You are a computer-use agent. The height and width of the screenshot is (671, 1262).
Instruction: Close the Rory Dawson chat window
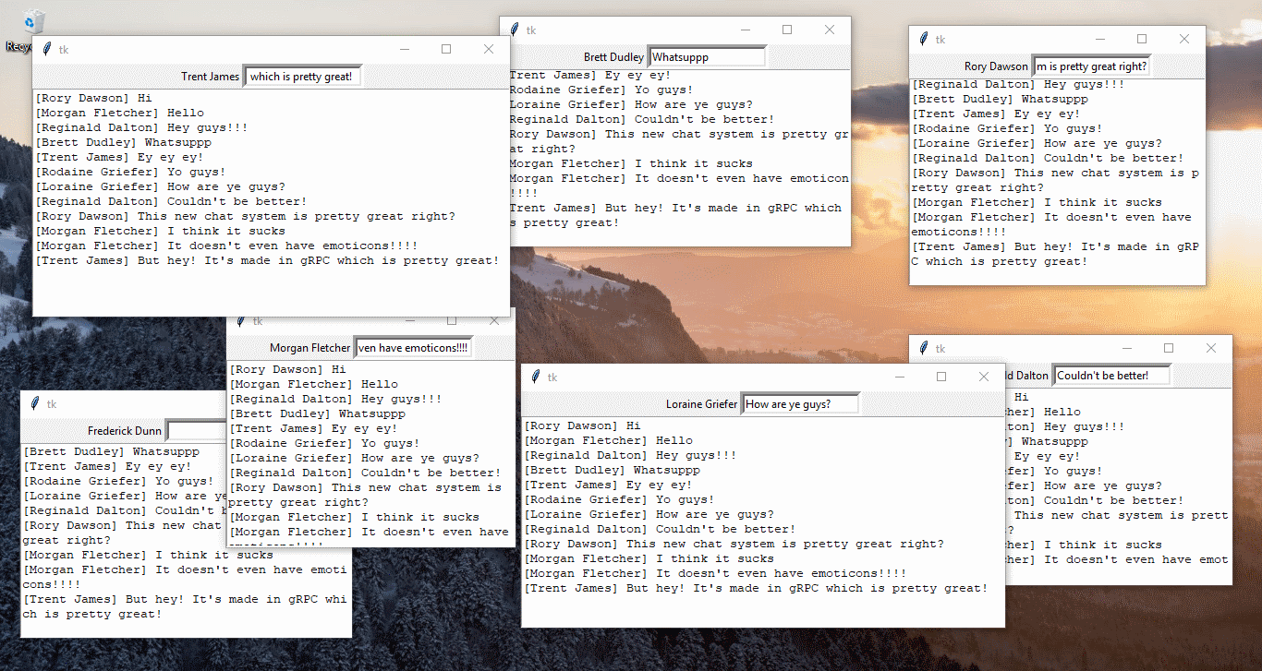(x=1183, y=39)
